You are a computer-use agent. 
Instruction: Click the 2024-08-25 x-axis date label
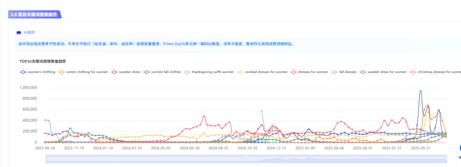coord(218,148)
